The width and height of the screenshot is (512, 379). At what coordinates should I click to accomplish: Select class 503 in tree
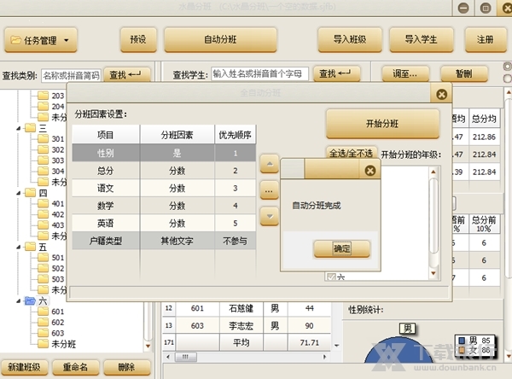pos(58,279)
